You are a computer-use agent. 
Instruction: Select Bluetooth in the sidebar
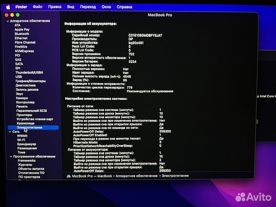[22, 34]
